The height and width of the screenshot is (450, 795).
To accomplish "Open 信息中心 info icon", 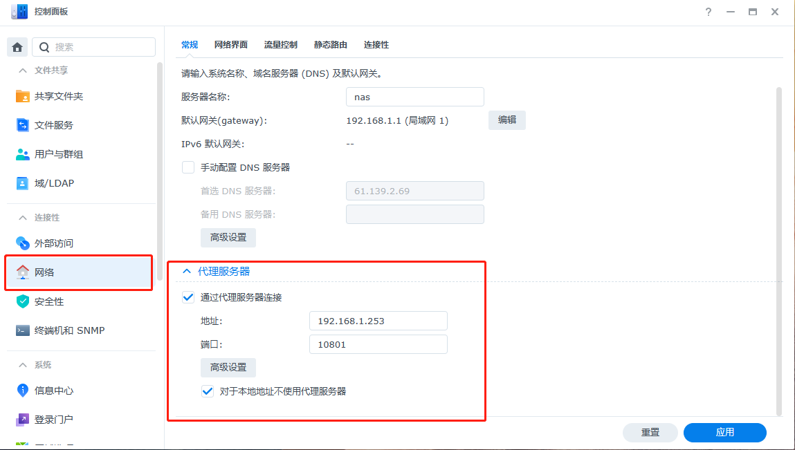I will pos(22,390).
